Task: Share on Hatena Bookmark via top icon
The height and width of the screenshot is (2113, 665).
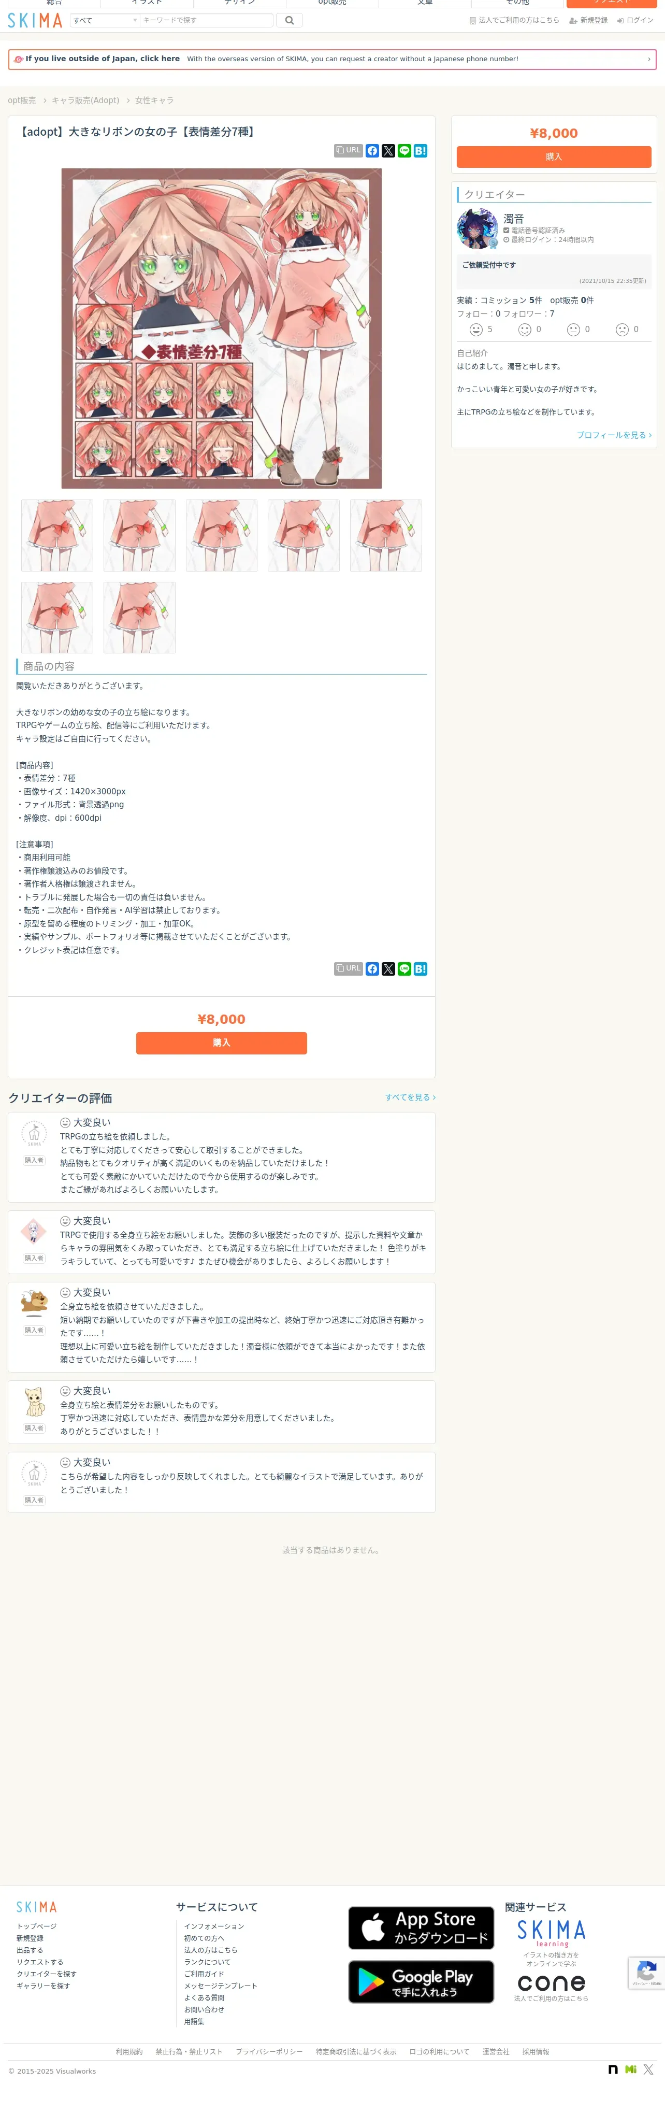Action: click(421, 151)
